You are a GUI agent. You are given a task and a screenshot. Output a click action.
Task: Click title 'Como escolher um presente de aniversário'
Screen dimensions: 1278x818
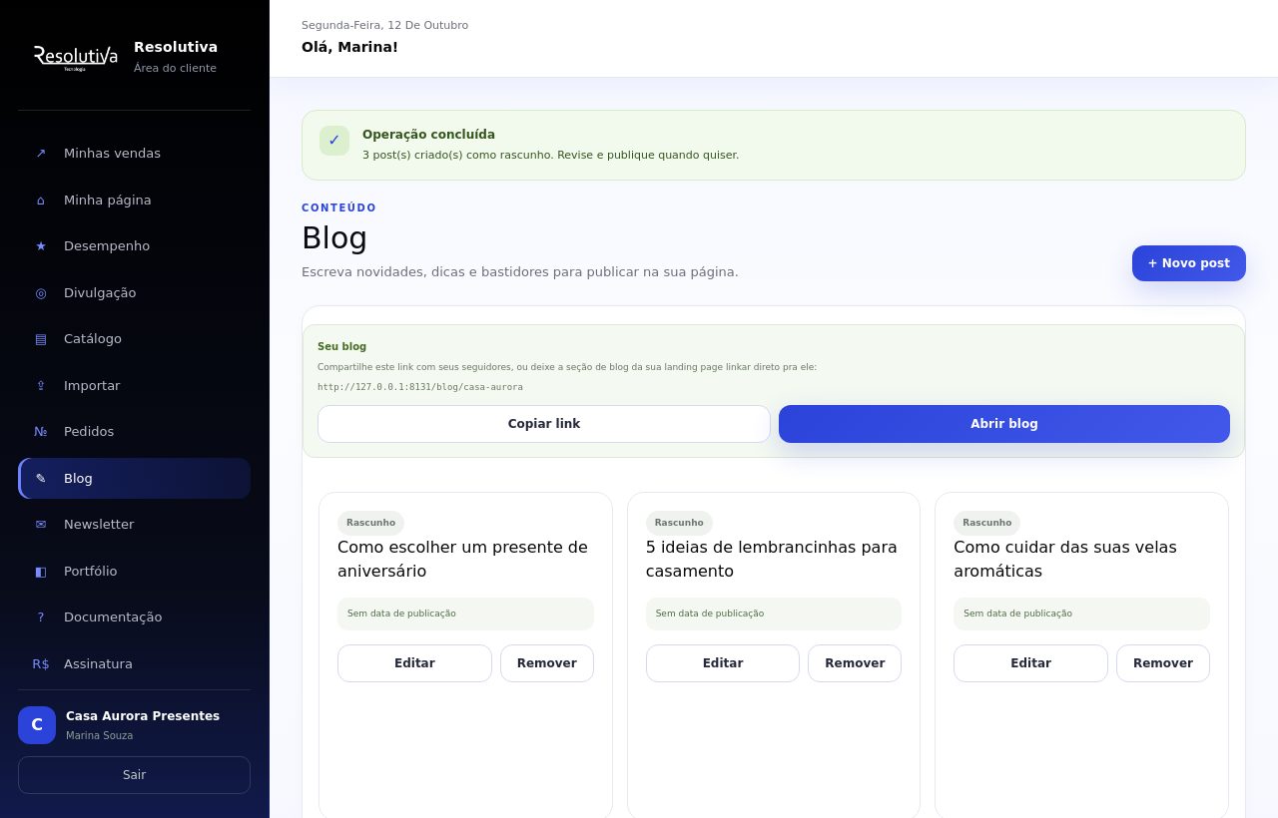click(x=463, y=560)
